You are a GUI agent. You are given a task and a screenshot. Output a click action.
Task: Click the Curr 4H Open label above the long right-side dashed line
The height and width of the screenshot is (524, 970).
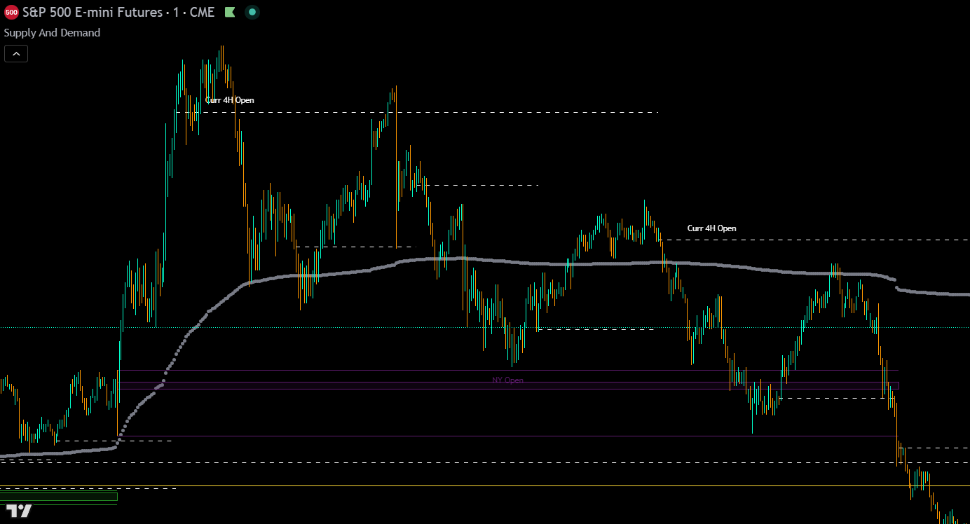711,228
